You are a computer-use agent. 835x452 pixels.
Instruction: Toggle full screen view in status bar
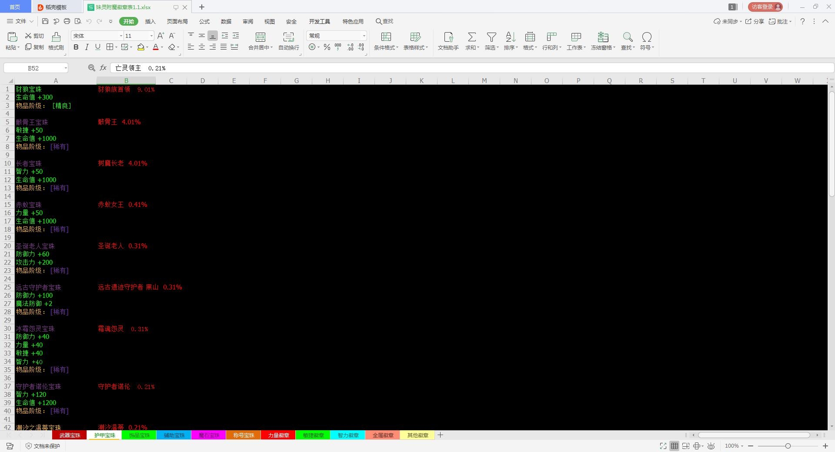(663, 446)
